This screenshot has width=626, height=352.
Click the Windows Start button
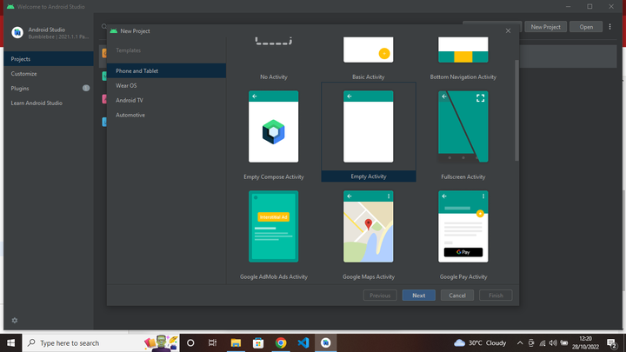[10, 342]
